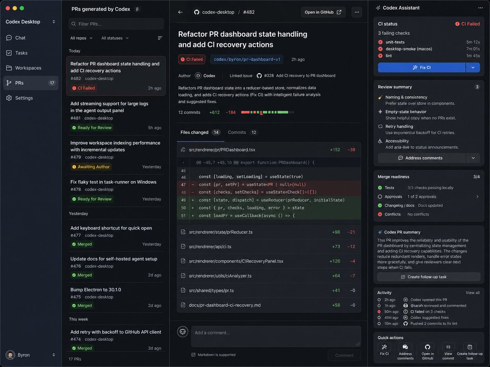
Task: Click the sort list icon in PR panel
Action: coord(160,38)
